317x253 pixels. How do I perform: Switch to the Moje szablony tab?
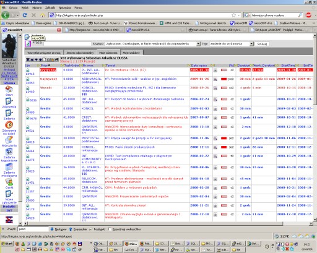click(x=131, y=53)
